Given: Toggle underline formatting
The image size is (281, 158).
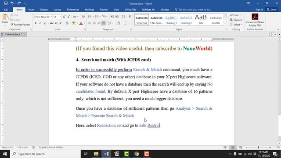Looking at the screenshot, I should 44,23.
